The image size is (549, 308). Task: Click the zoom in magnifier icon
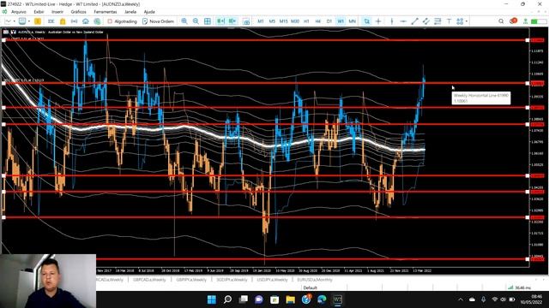click(x=184, y=21)
